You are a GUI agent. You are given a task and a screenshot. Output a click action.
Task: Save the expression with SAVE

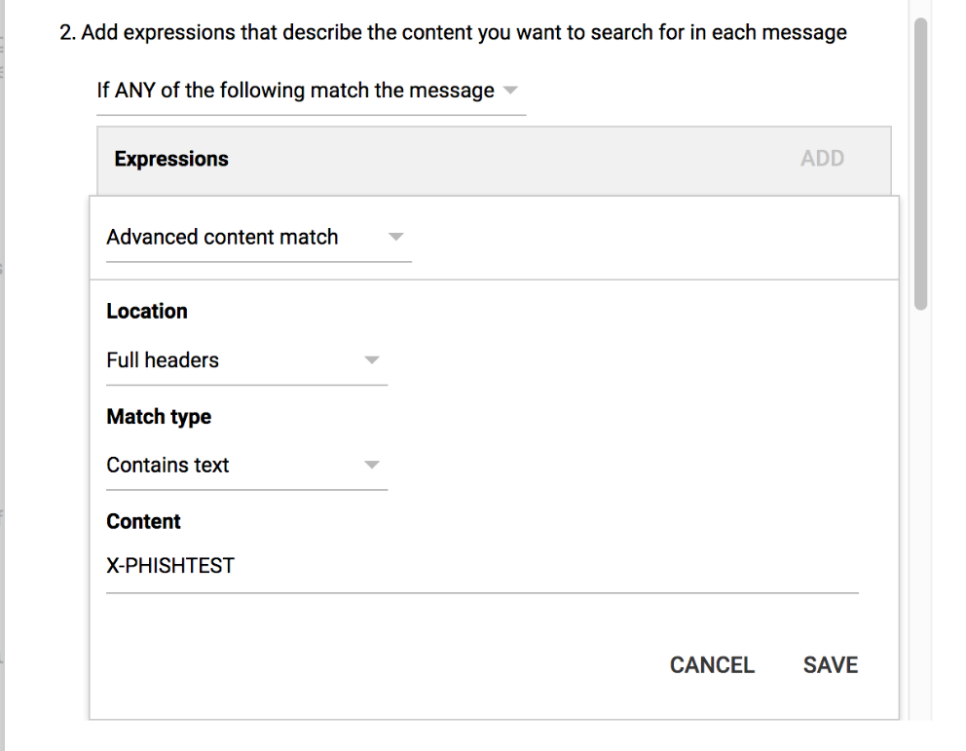click(x=830, y=665)
